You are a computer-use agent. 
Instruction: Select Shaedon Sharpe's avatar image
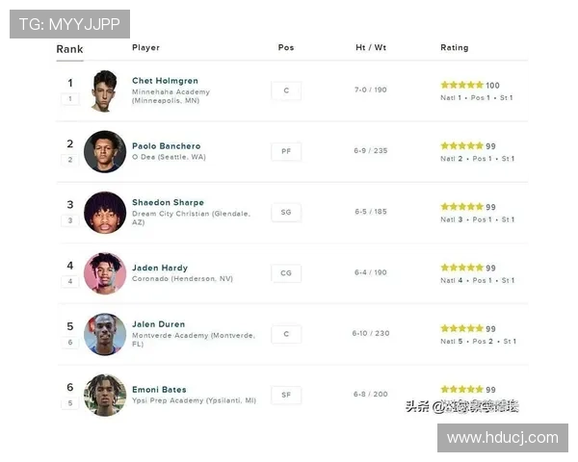click(x=104, y=213)
